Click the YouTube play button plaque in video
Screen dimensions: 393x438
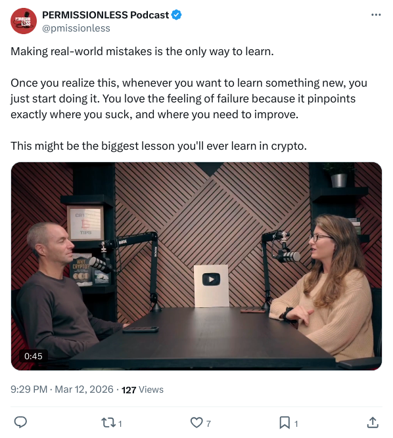point(212,286)
